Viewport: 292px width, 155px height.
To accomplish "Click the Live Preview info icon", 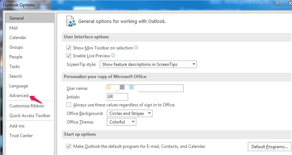I will point(113,55).
